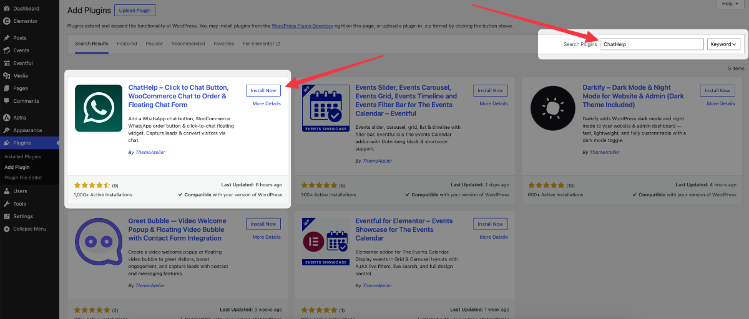The width and height of the screenshot is (749, 319).
Task: Expand the Help tab dropdown
Action: pyautogui.click(x=729, y=4)
